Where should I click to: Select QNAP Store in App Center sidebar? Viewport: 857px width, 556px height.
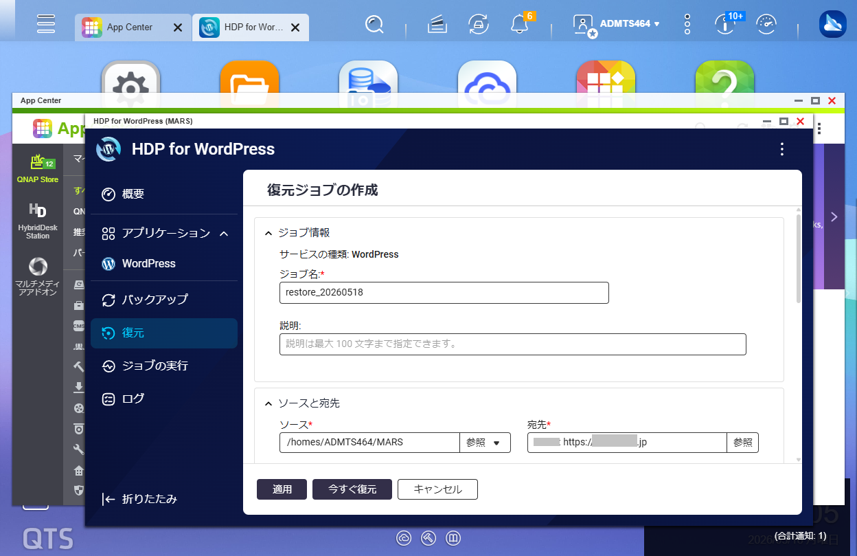(x=38, y=169)
